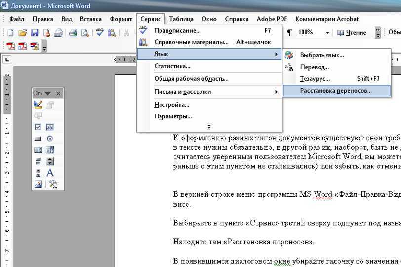Expand the full Сервис menu with chevrons
The image size is (401, 267).
(x=209, y=127)
